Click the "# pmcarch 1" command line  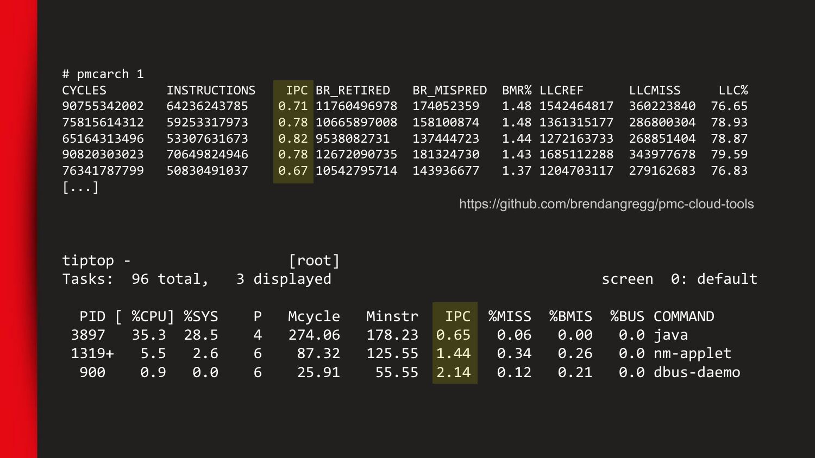pos(103,74)
